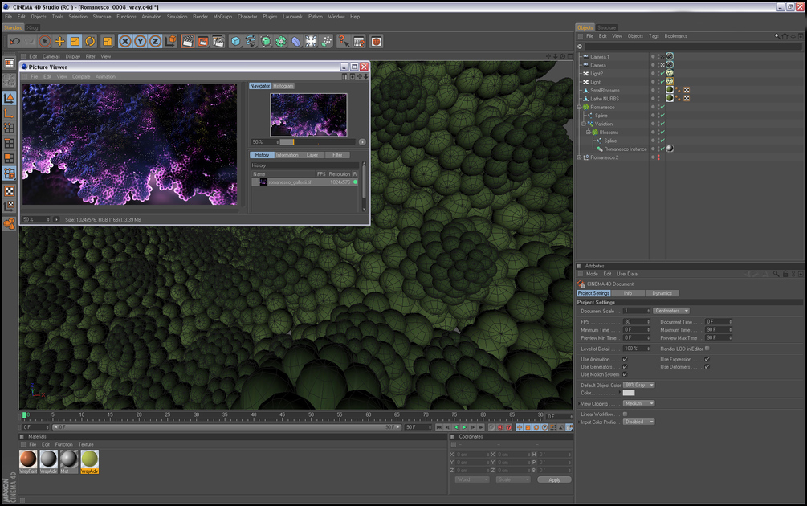Click search magnifier in Objects manager

[776, 36]
